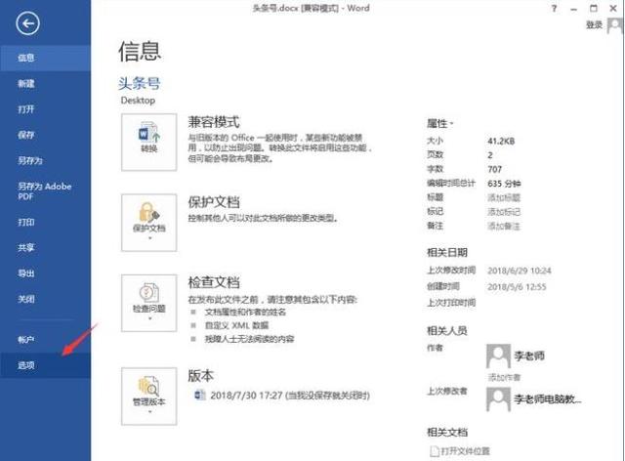Click the file location page icon

tap(434, 451)
